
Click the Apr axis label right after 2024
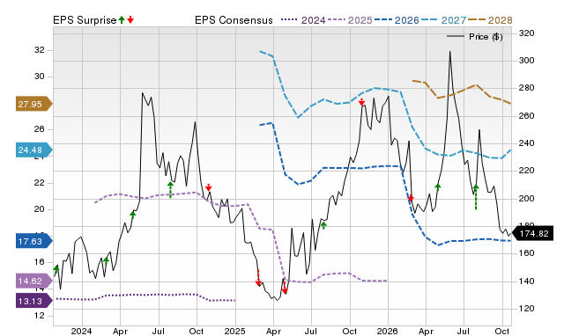click(120, 331)
